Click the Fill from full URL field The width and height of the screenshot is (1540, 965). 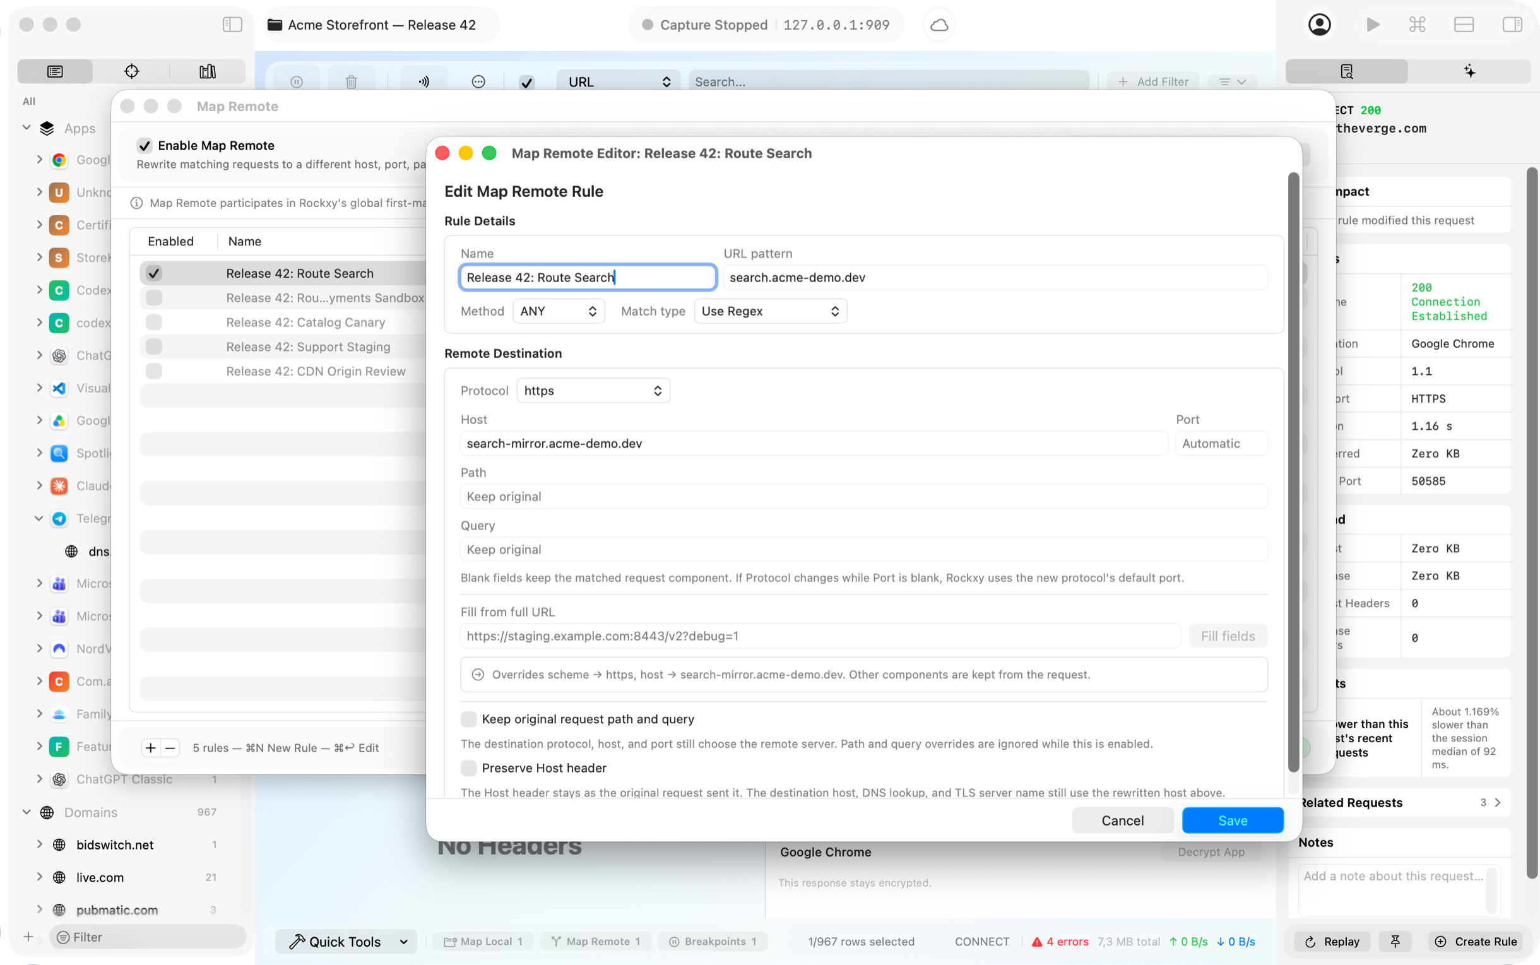[x=820, y=636]
